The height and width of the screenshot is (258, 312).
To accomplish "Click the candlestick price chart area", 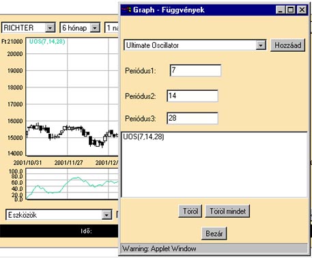I will 72,97.
